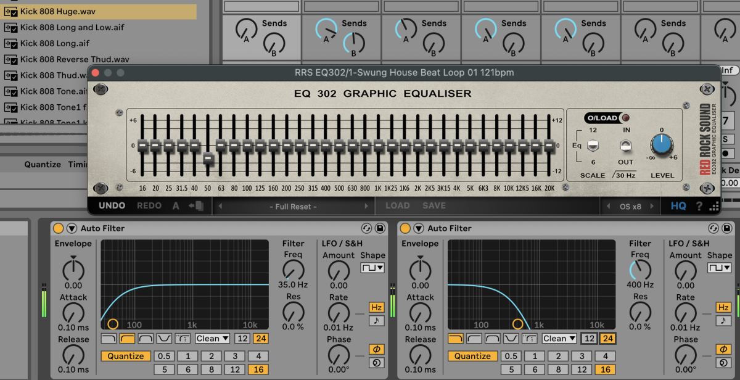Viewport: 740px width, 380px height.
Task: Select Kick 808 Huge.wav file
Action: [99, 12]
